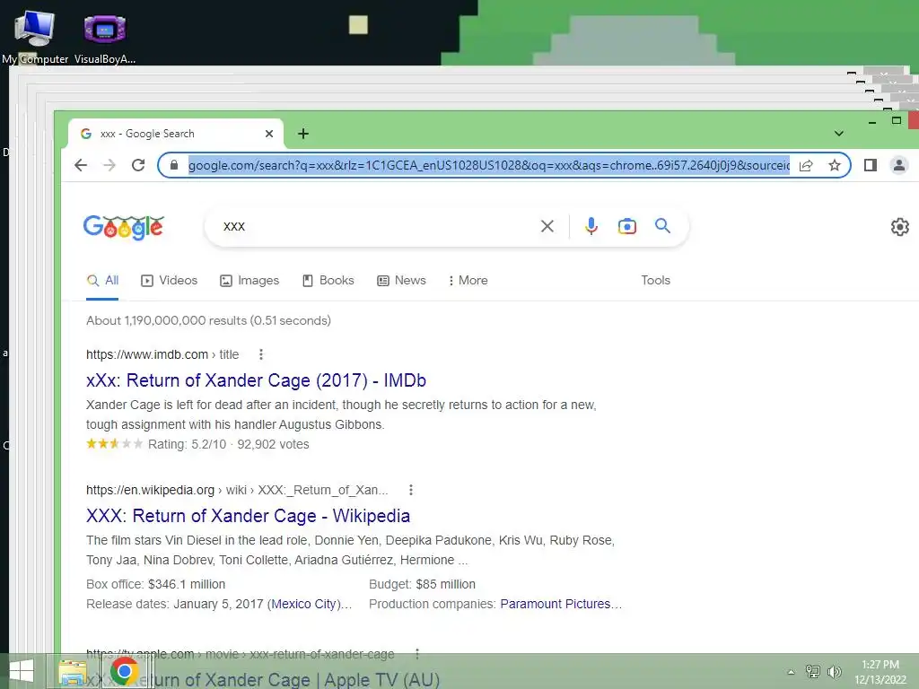
Task: Open three-dot menu beside imdb.com result
Action: 261,354
